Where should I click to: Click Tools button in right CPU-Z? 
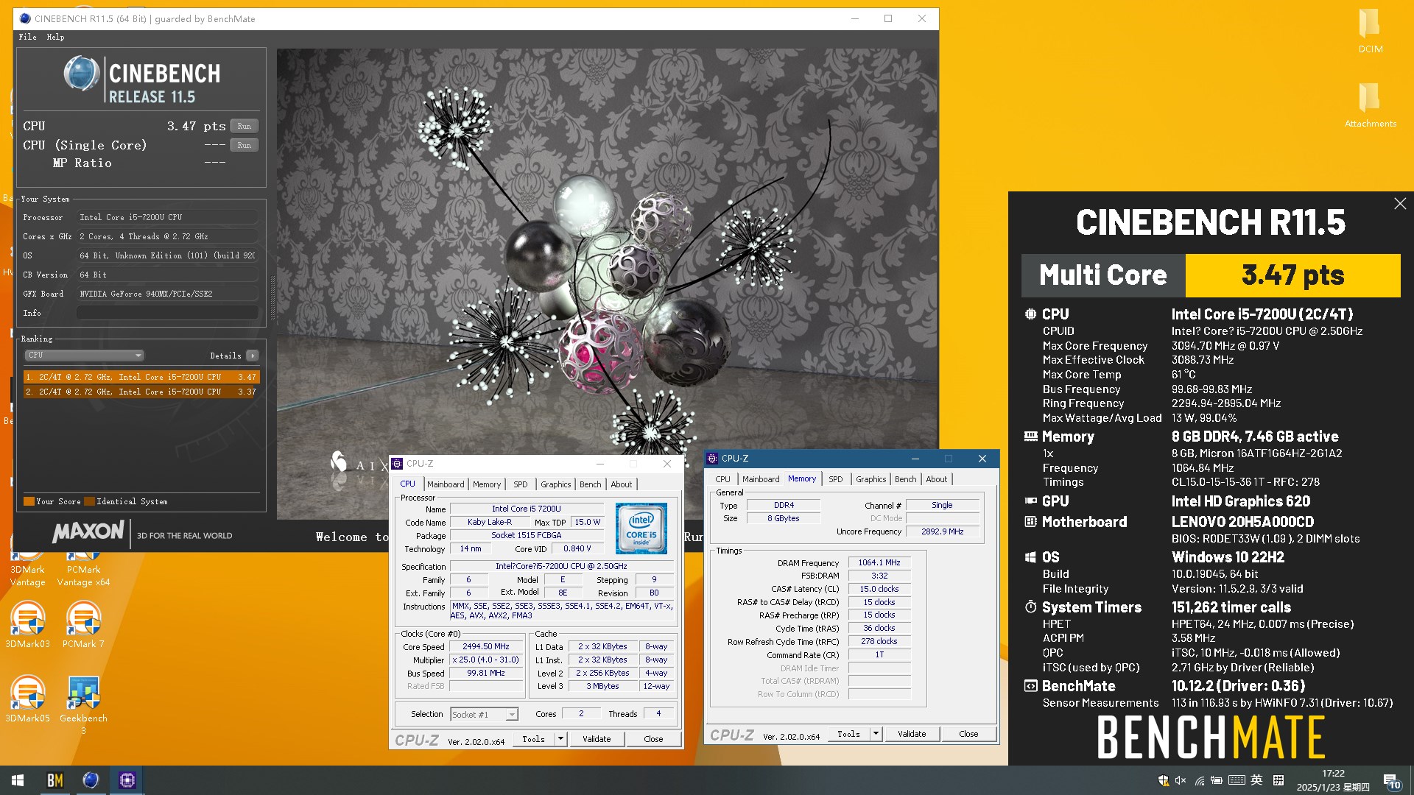coord(848,734)
